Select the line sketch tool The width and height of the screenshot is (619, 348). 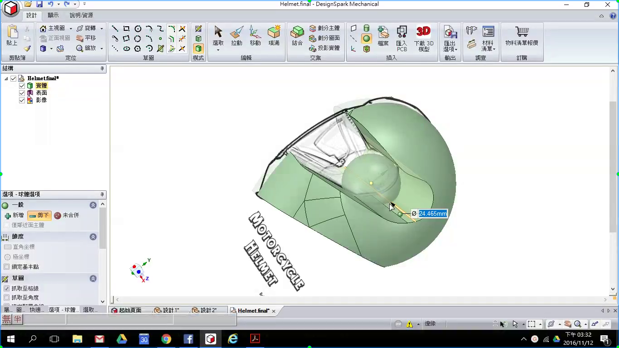pyautogui.click(x=115, y=29)
